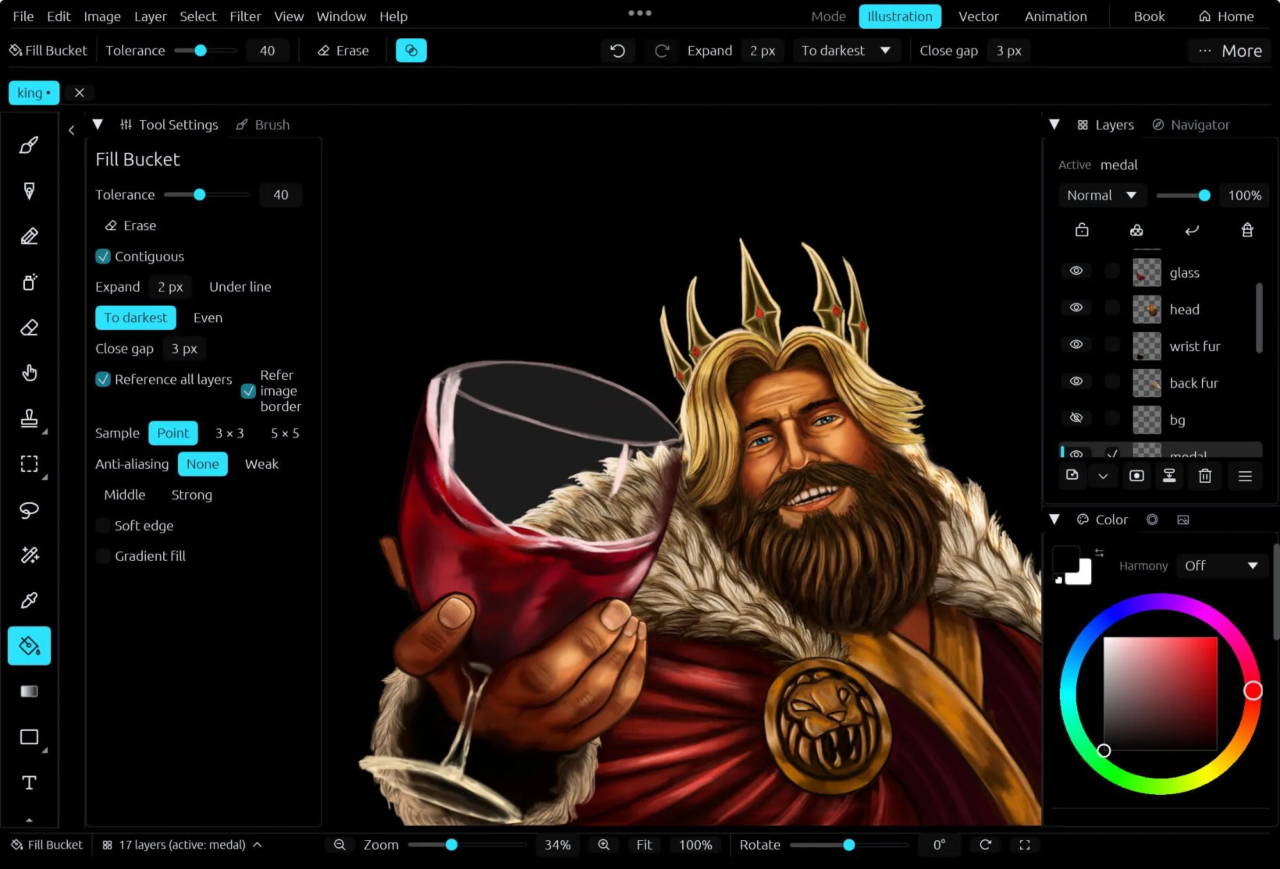The height and width of the screenshot is (869, 1280).
Task: Select the rectangular Selection tool
Action: click(29, 464)
